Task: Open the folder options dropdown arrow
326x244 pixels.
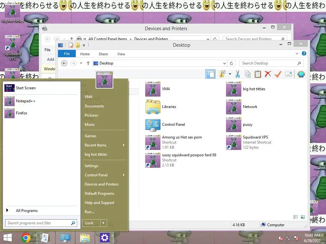Action: (x=230, y=74)
